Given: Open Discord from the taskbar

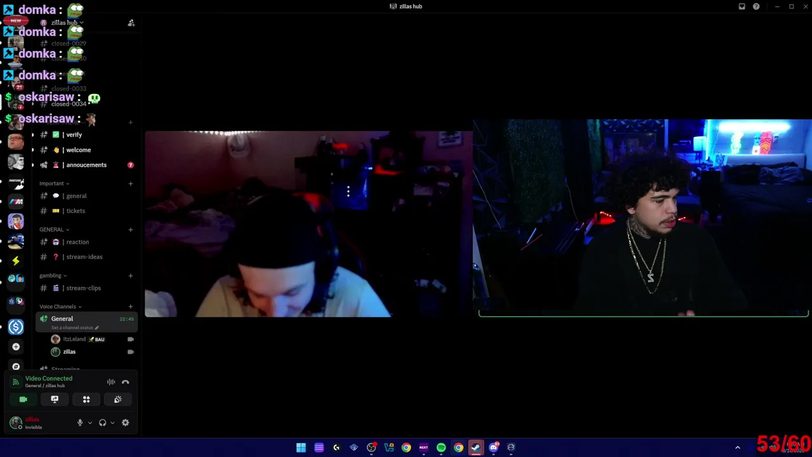Looking at the screenshot, I should click(494, 447).
